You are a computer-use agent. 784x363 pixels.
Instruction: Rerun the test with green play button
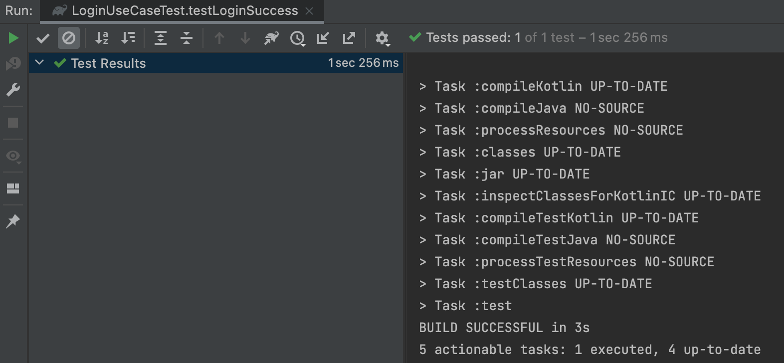13,38
